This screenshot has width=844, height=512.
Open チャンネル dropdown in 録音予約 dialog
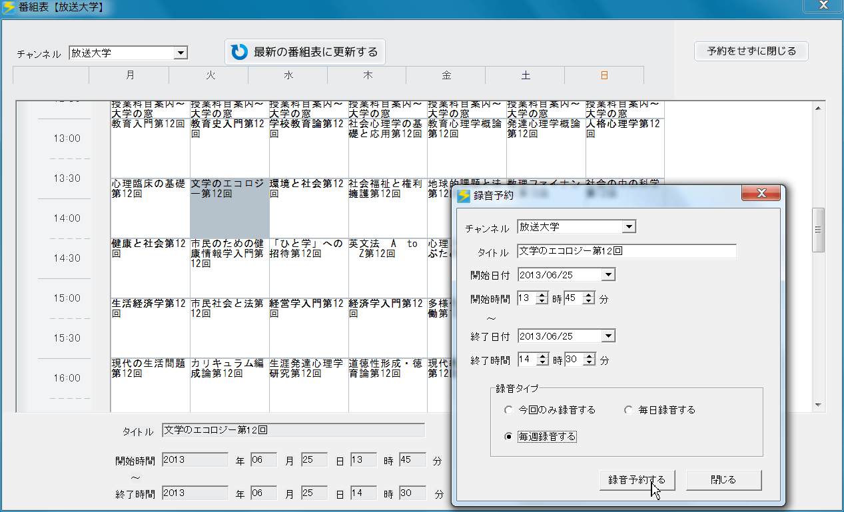(628, 227)
